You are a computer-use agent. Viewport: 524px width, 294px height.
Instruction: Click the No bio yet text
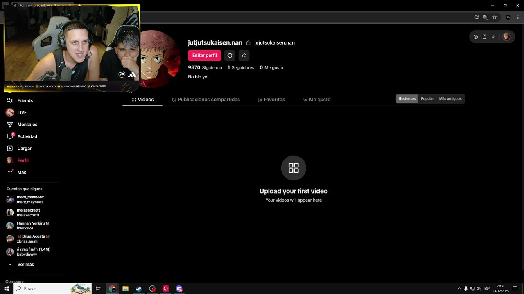[199, 77]
